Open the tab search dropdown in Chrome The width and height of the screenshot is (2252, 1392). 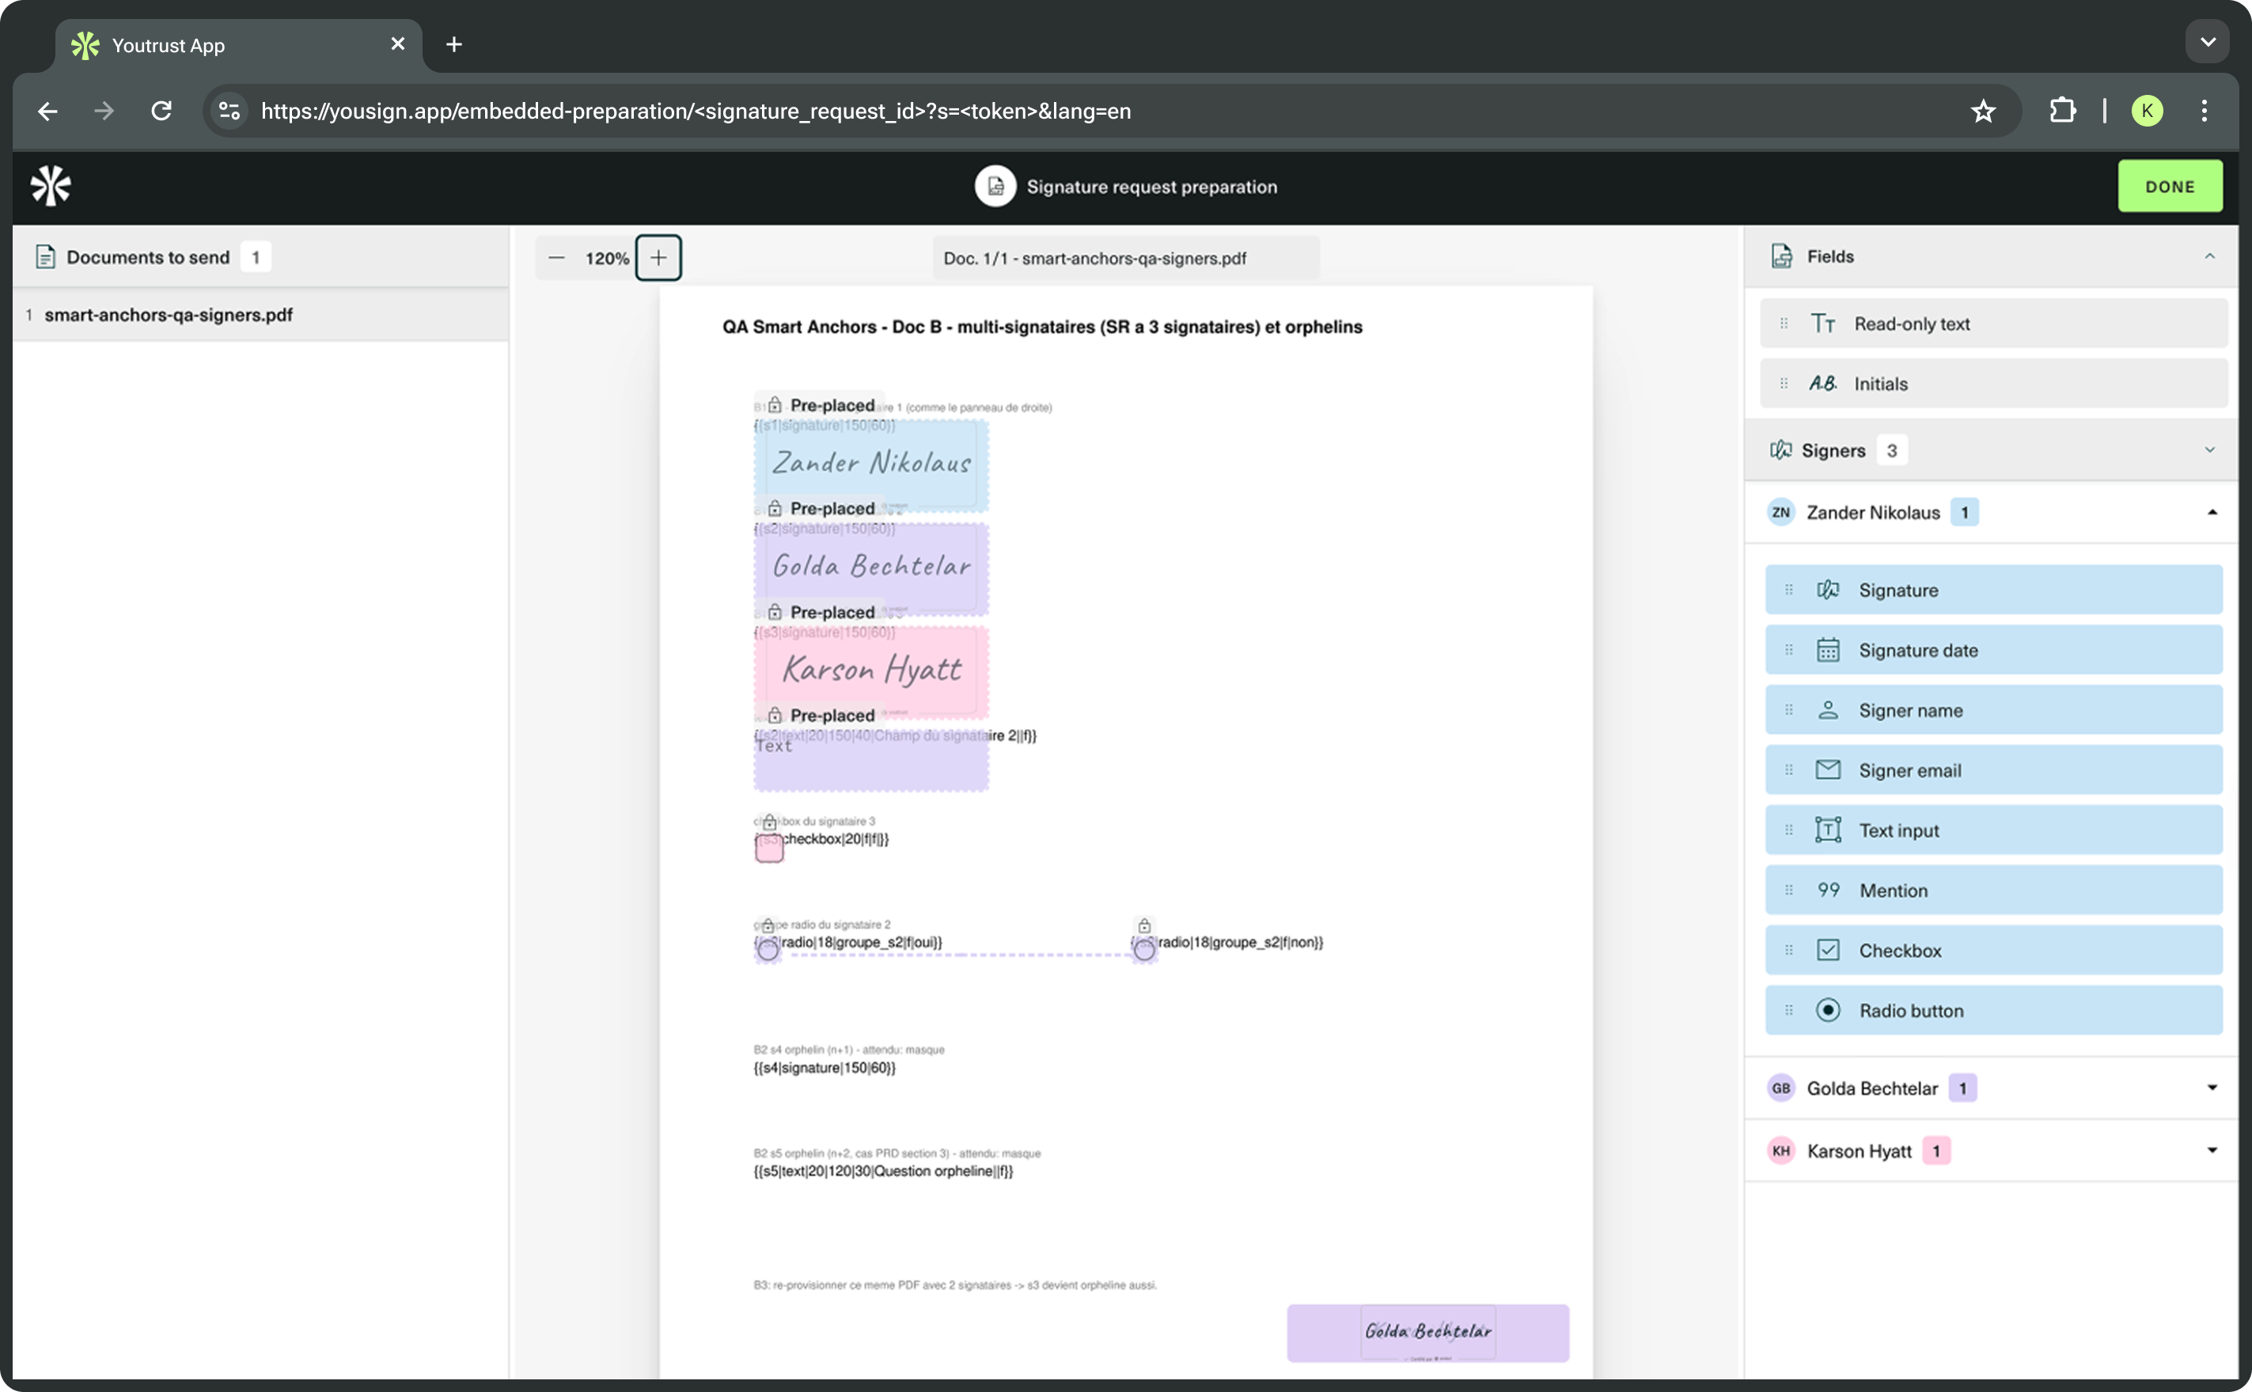(2207, 43)
